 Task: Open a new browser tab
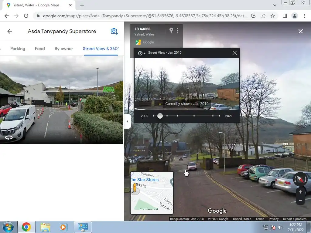pos(82,5)
